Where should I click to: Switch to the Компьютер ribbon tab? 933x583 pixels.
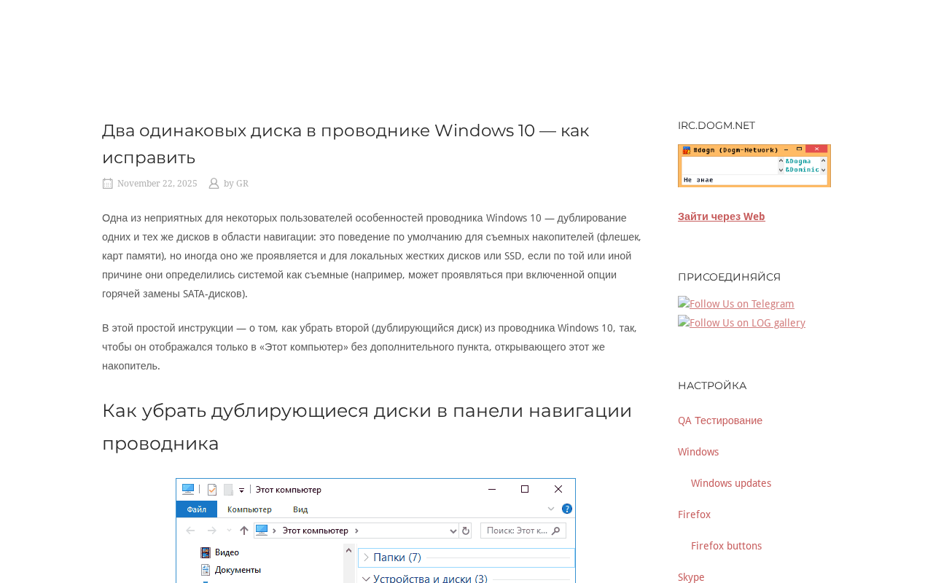[x=249, y=509]
